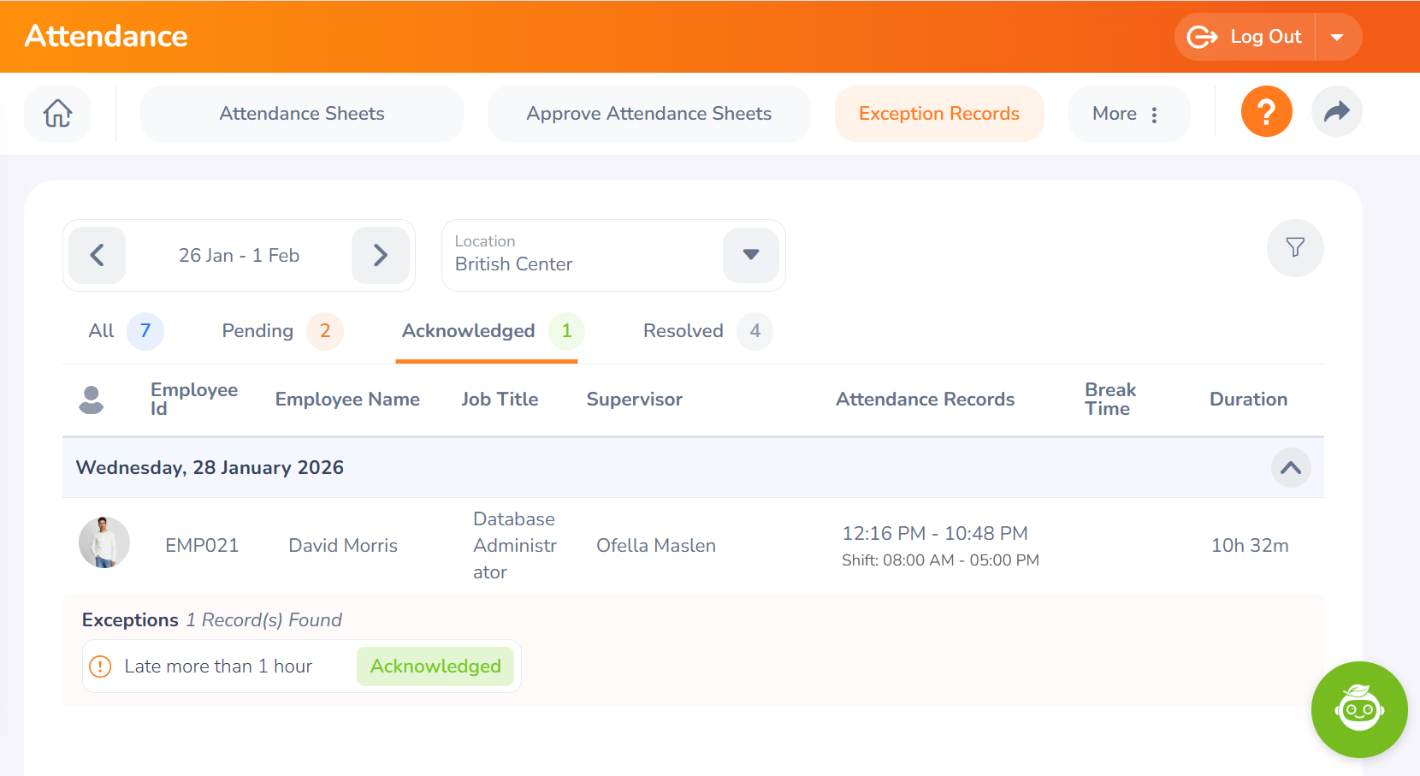The width and height of the screenshot is (1420, 776).
Task: Open dropdown arrow next to Log Out
Action: (x=1337, y=37)
